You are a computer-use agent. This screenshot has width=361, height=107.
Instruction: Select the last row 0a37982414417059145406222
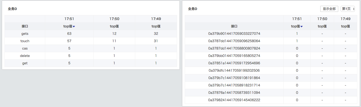pos(234,100)
